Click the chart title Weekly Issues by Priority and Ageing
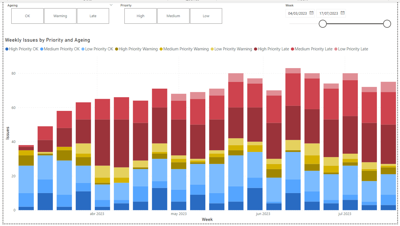Viewport: 400px width, 226px height. [x=48, y=40]
